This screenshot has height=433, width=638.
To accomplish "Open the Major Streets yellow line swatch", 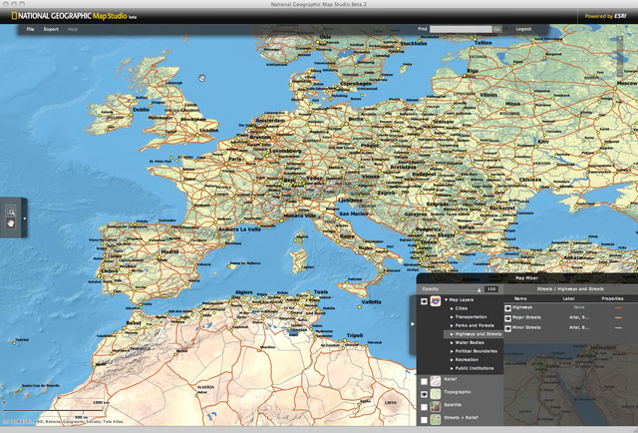I will pyautogui.click(x=618, y=317).
